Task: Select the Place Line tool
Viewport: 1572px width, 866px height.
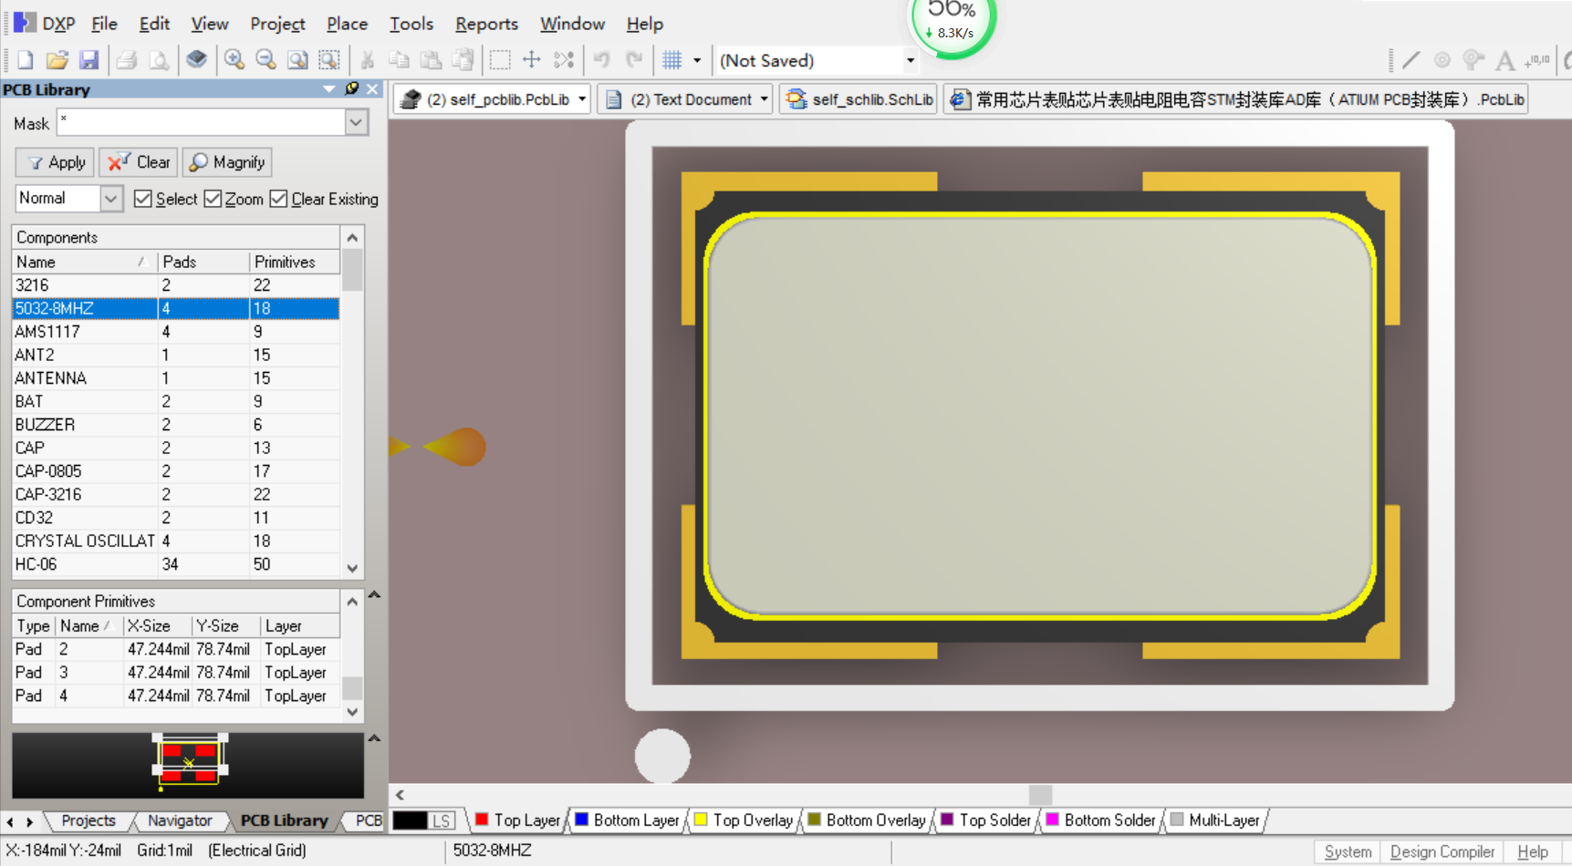Action: 1411,60
